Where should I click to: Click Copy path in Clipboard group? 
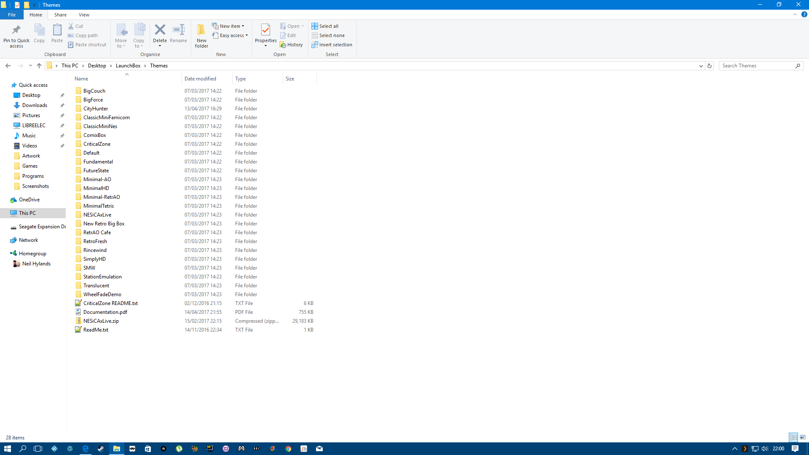point(83,35)
